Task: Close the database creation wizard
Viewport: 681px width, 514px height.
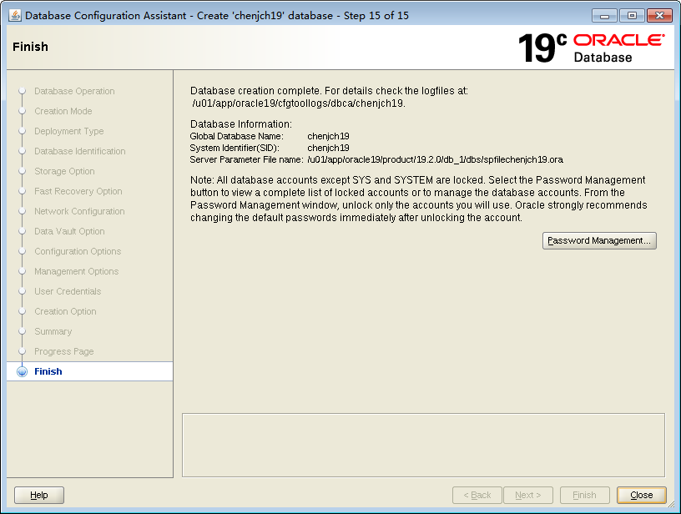Action: (641, 495)
